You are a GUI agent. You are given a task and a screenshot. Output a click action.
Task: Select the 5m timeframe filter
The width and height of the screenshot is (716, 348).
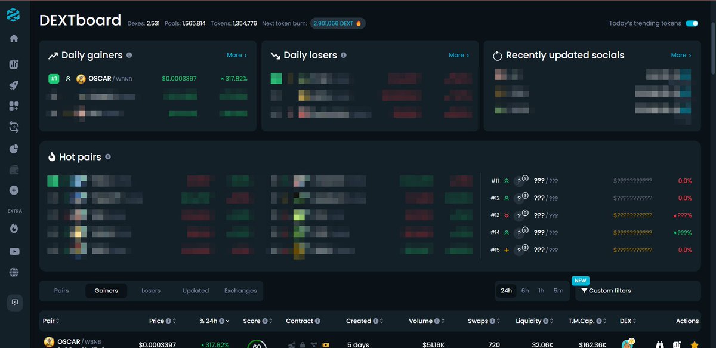(x=558, y=291)
